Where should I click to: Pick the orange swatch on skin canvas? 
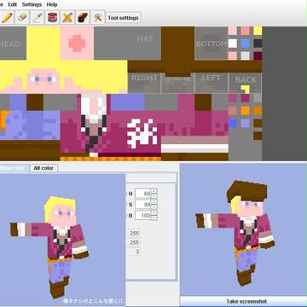point(245,111)
